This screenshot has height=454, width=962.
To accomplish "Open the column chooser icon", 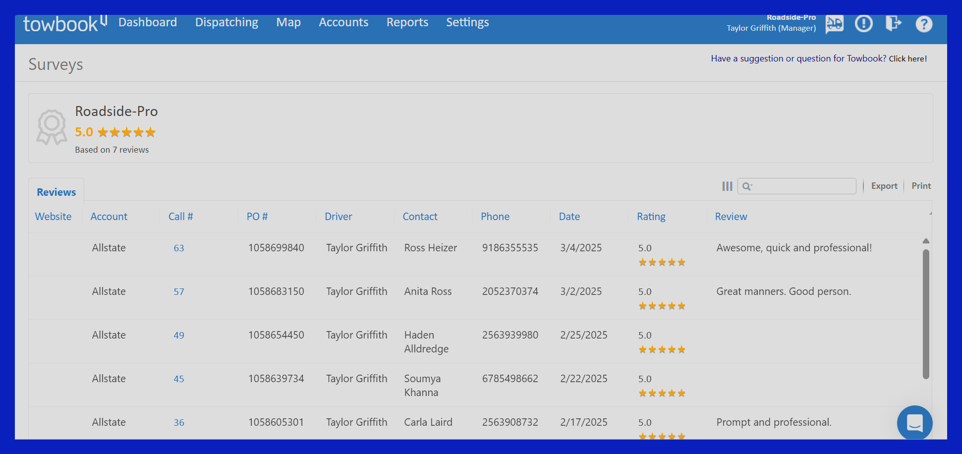I will pos(727,186).
